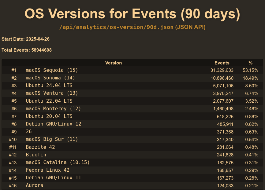Click the '#1' rank cell
The width and height of the screenshot is (265, 190).
point(14,70)
